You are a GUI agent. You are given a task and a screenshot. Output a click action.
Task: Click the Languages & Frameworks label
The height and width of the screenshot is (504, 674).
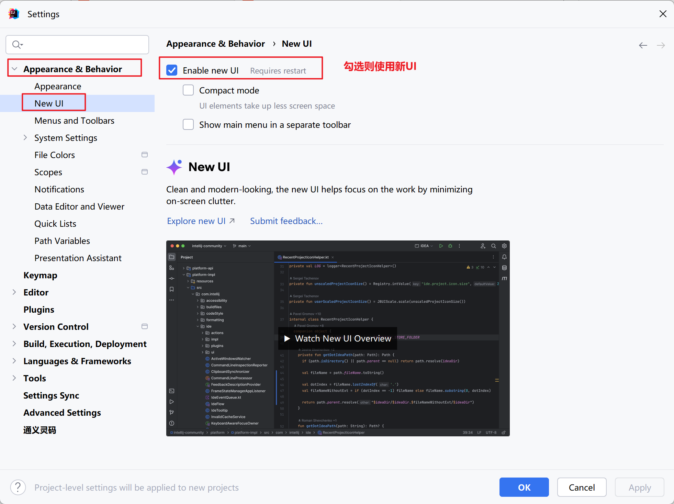[77, 361]
